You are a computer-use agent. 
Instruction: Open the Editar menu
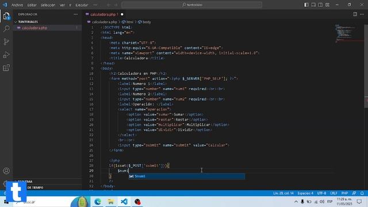click(x=32, y=5)
